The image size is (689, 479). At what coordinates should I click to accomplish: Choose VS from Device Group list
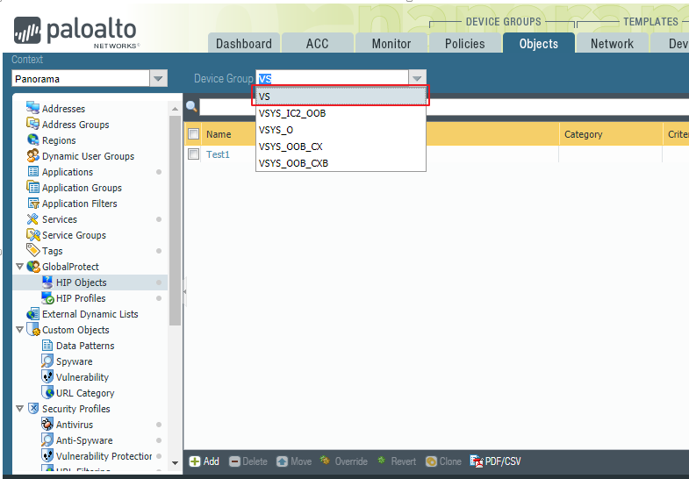(341, 97)
